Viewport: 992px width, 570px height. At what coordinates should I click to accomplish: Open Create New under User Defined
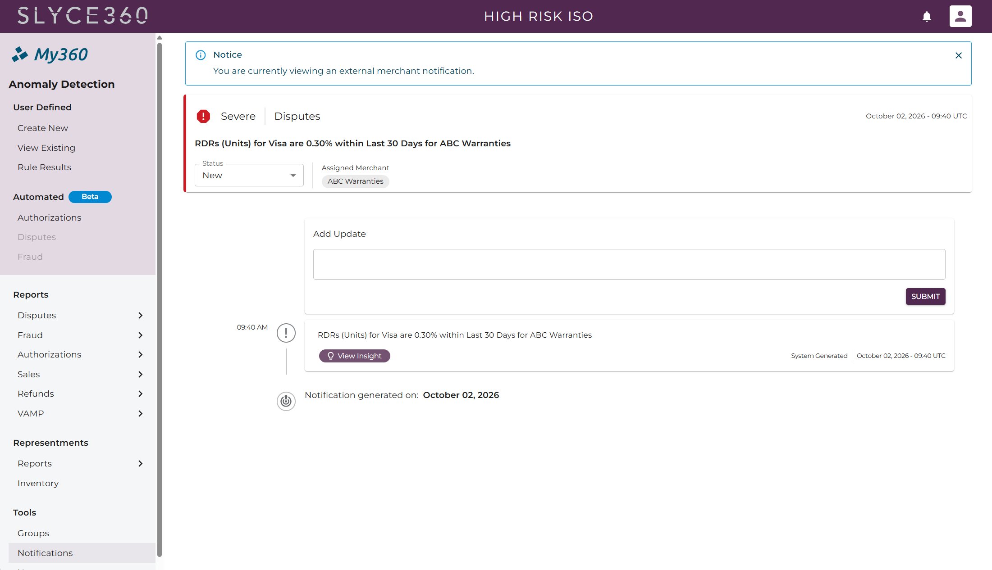click(43, 128)
